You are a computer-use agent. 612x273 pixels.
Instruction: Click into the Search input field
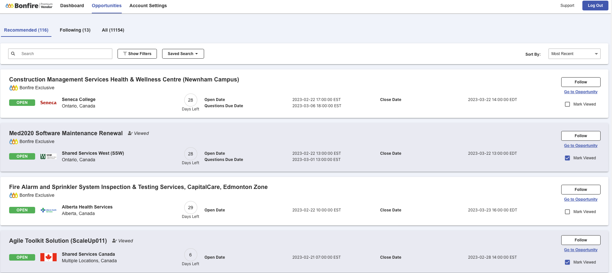(x=60, y=54)
